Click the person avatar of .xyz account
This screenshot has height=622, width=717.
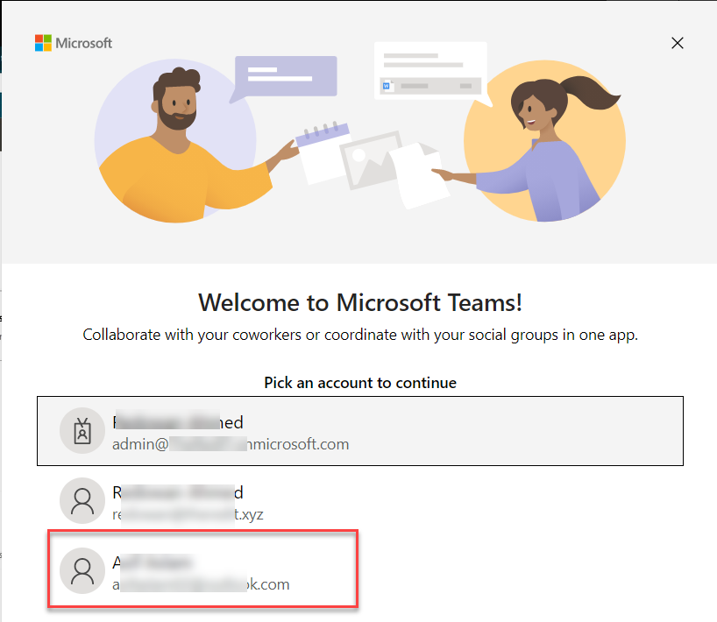coord(82,500)
